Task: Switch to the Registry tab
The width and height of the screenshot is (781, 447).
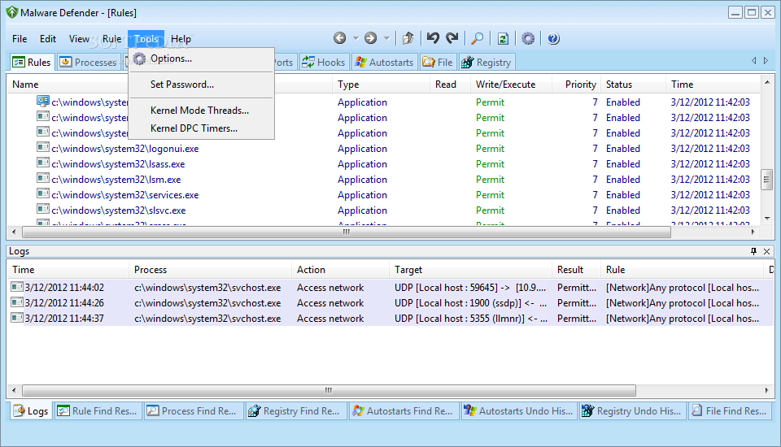Action: point(486,63)
